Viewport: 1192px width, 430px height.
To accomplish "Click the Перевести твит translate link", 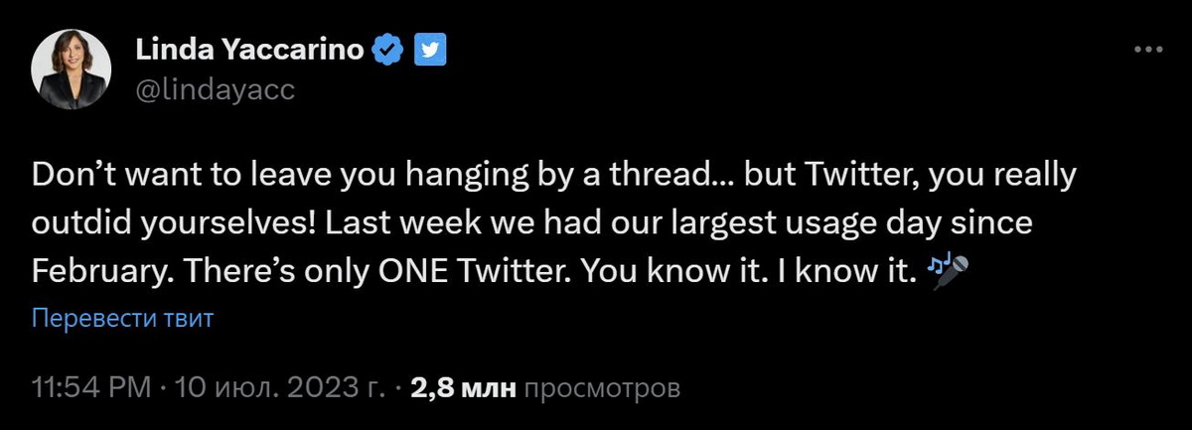I will pyautogui.click(x=123, y=320).
